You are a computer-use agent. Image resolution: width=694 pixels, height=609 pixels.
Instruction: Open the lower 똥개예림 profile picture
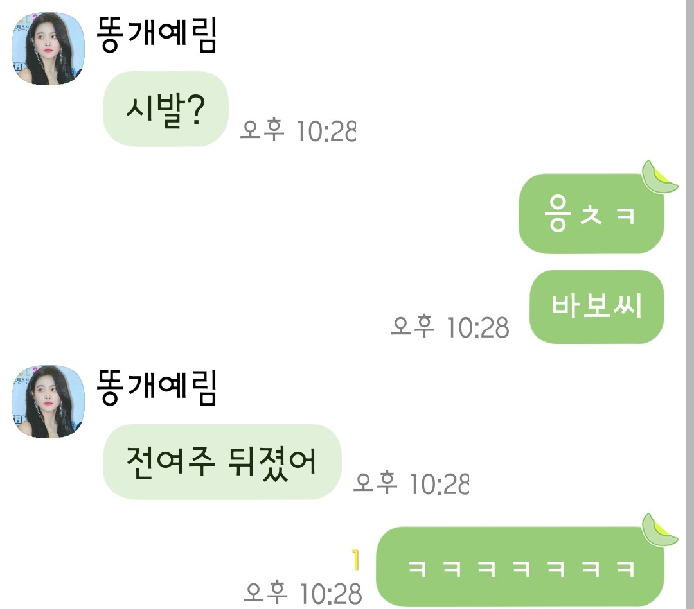click(x=48, y=402)
